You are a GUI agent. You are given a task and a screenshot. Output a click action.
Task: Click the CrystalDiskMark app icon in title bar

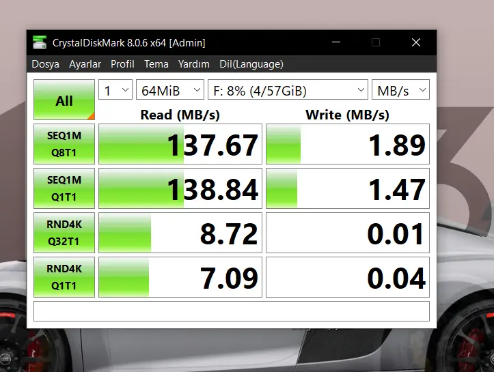coord(40,42)
